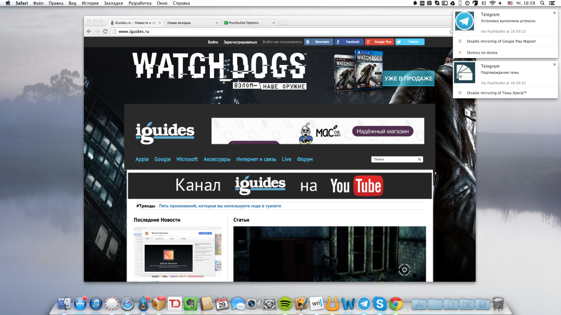Open the Microsoft section link
The height and width of the screenshot is (315, 561).
pyautogui.click(x=187, y=159)
